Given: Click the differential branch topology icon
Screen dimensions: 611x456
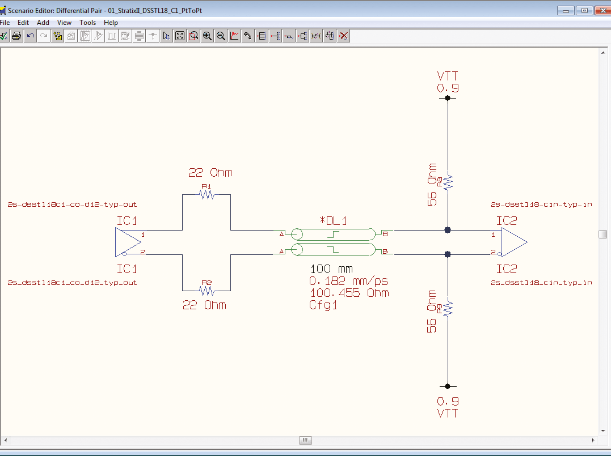Looking at the screenshot, I should pyautogui.click(x=330, y=36).
